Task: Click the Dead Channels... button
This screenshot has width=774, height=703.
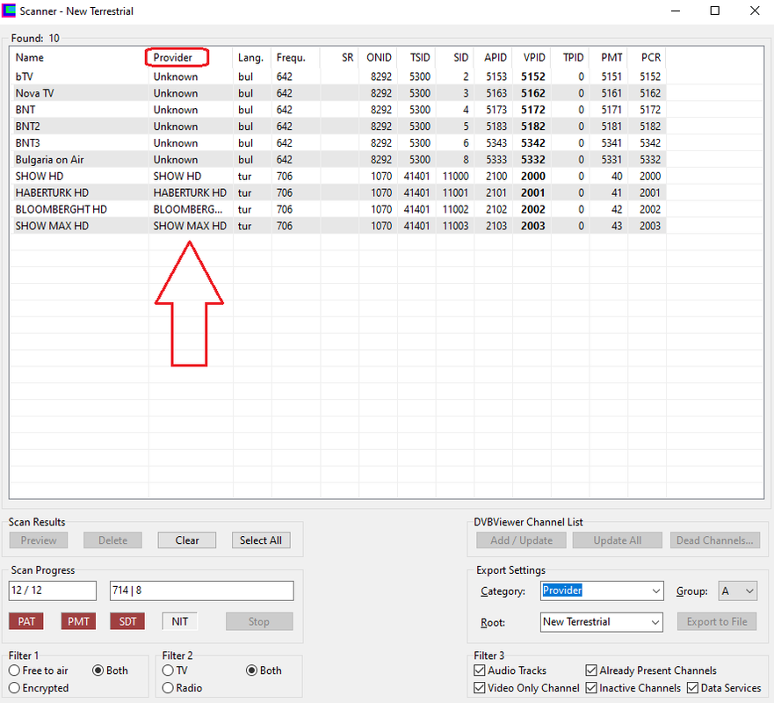Action: click(x=715, y=540)
